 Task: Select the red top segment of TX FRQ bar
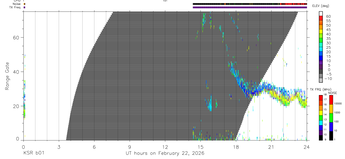[x=321, y=98]
